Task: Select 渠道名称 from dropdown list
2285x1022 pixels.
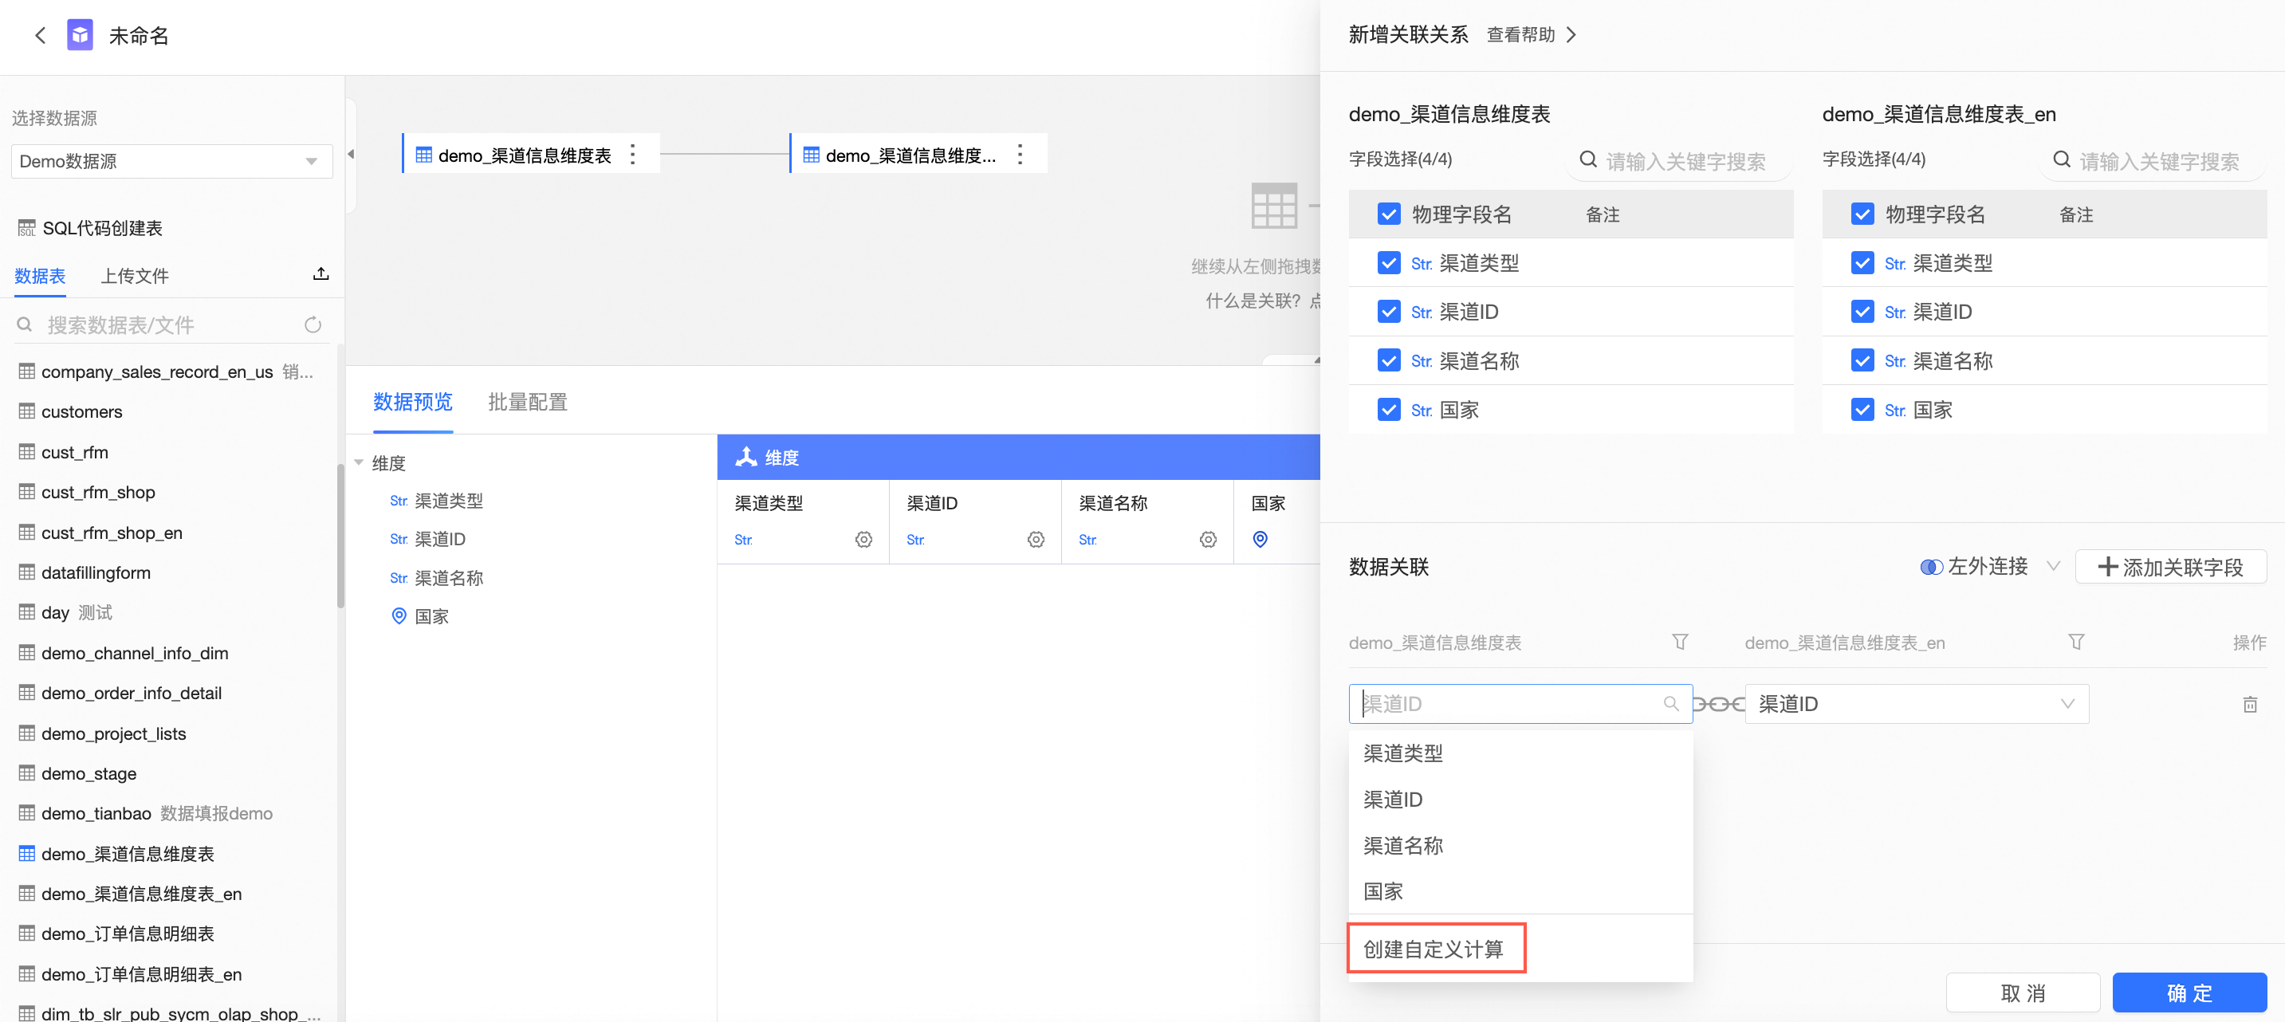Action: [x=1520, y=847]
